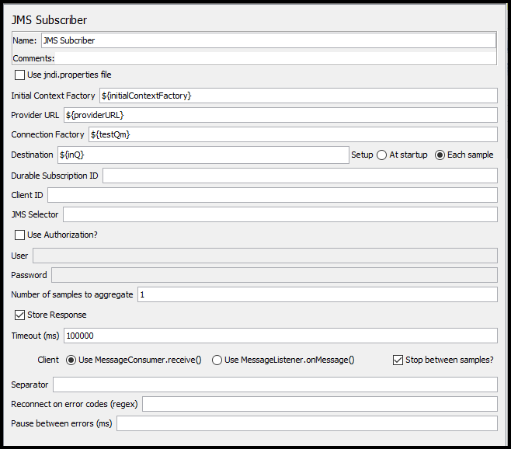Enable the Use Authorization checkbox
This screenshot has height=449, width=511.
point(20,235)
